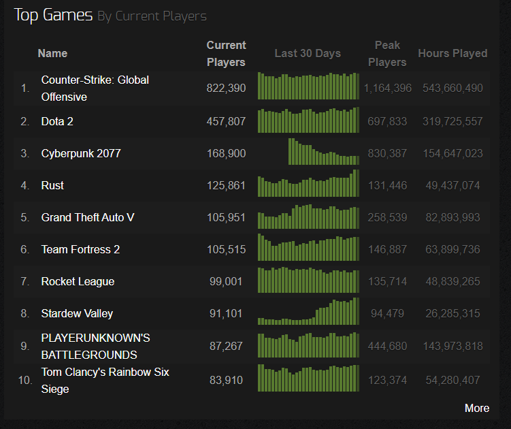This screenshot has height=429, width=511.
Task: Click the current players value 105,951
Action: (x=226, y=217)
